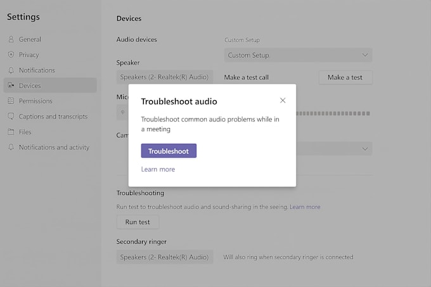Image resolution: width=431 pixels, height=287 pixels.
Task: Go to Notifications settings
Action: click(50, 70)
